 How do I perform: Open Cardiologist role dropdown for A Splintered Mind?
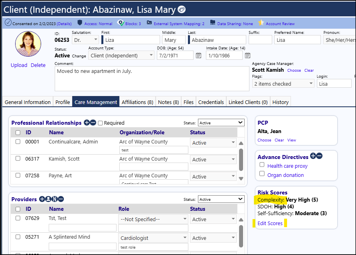pos(153,238)
